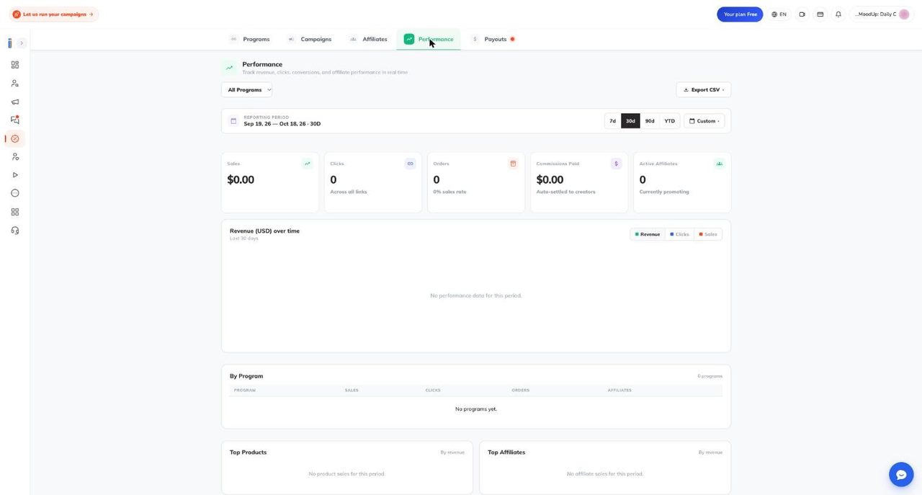Switch the chart to Revenue
This screenshot has height=495, width=922.
point(648,234)
